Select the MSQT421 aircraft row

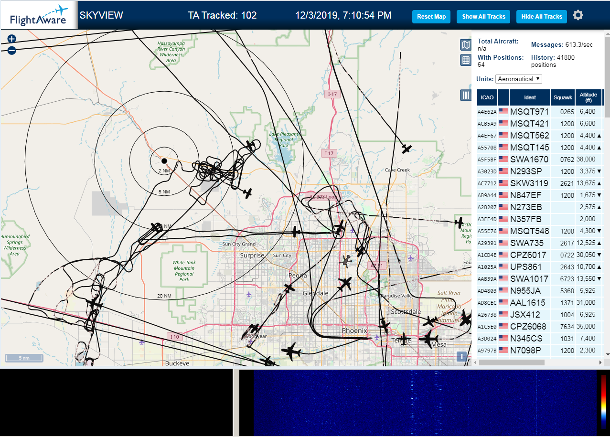[x=540, y=123]
